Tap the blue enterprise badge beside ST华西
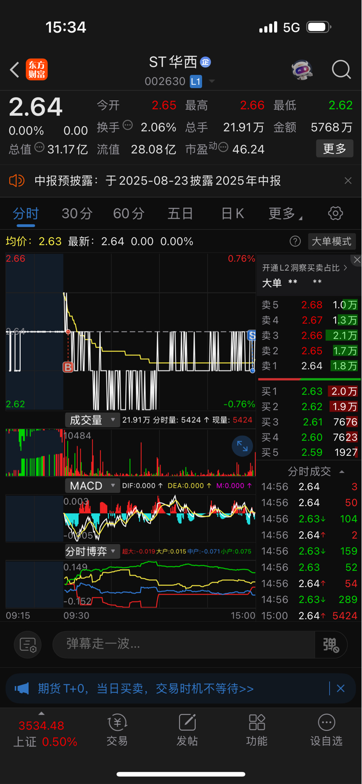Image resolution: width=362 pixels, height=784 pixels. point(205,62)
